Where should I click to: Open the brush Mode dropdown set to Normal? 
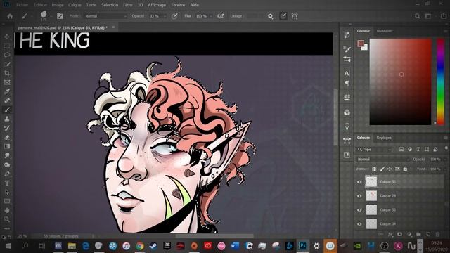click(105, 16)
